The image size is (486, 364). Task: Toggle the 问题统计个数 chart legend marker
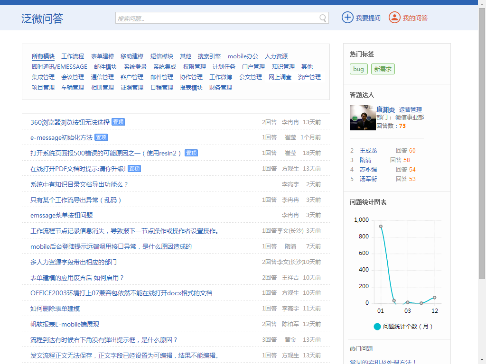pyautogui.click(x=377, y=327)
